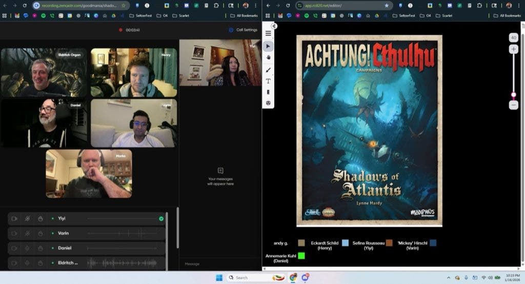Open SeltzerFest bookmark folder in Roll20 window

[x=404, y=15]
